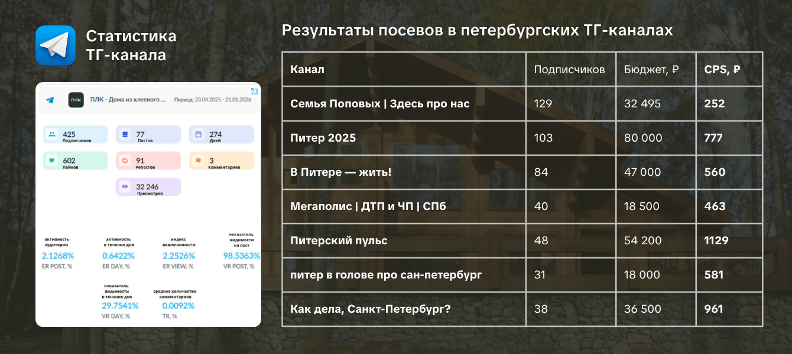Select the Подписчиков column header
The width and height of the screenshot is (792, 354).
569,69
